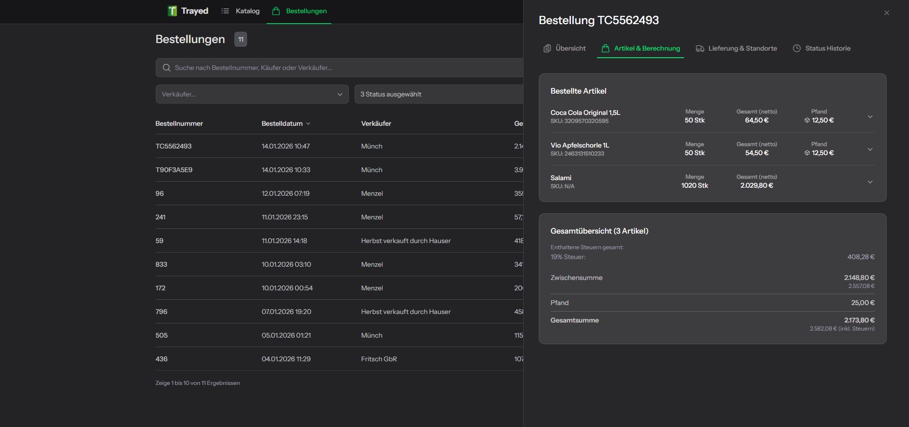Open order T90F3A5E9 from the list
This screenshot has height=427, width=909.
[174, 170]
